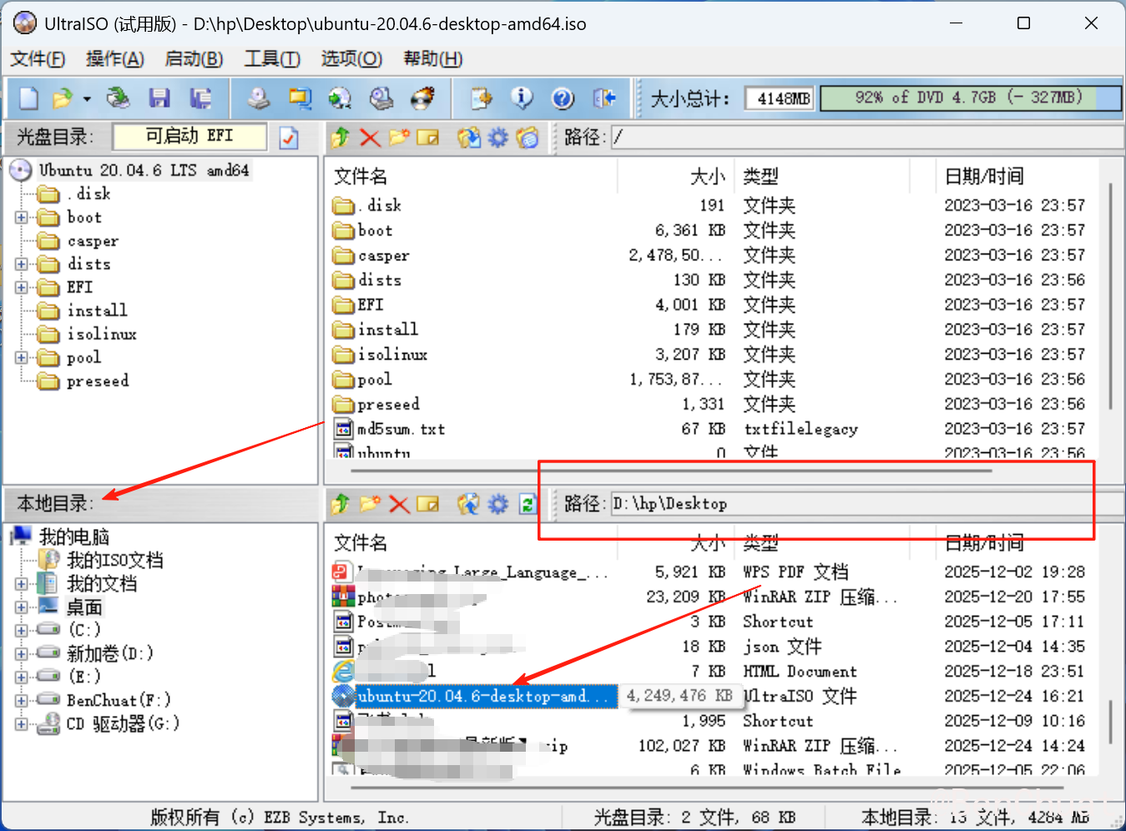
Task: Open the 启动(B) menu
Action: click(194, 59)
